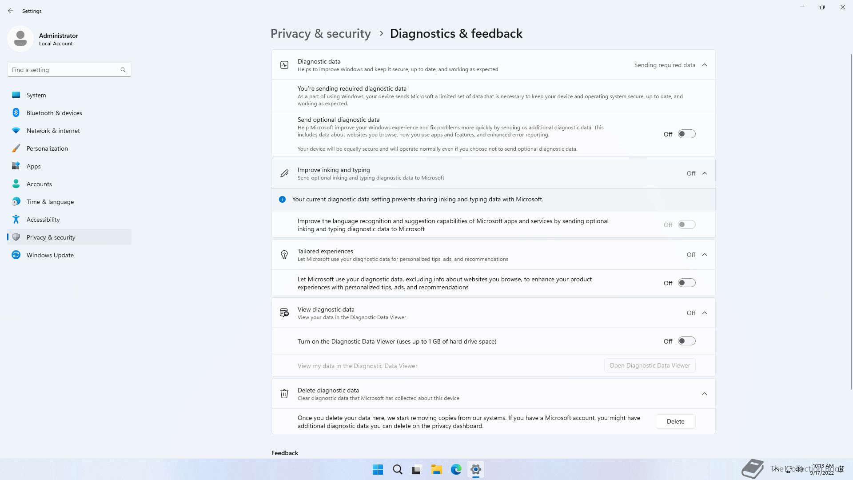Viewport: 853px width, 480px height.
Task: Click the Personalization paintbrush icon
Action: pyautogui.click(x=16, y=148)
